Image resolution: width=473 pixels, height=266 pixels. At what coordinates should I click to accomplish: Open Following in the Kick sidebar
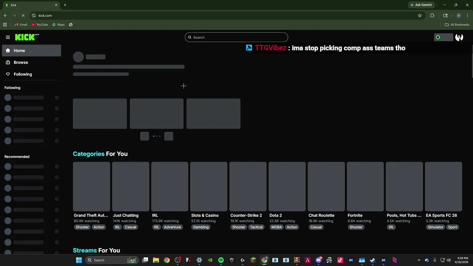coord(32,74)
